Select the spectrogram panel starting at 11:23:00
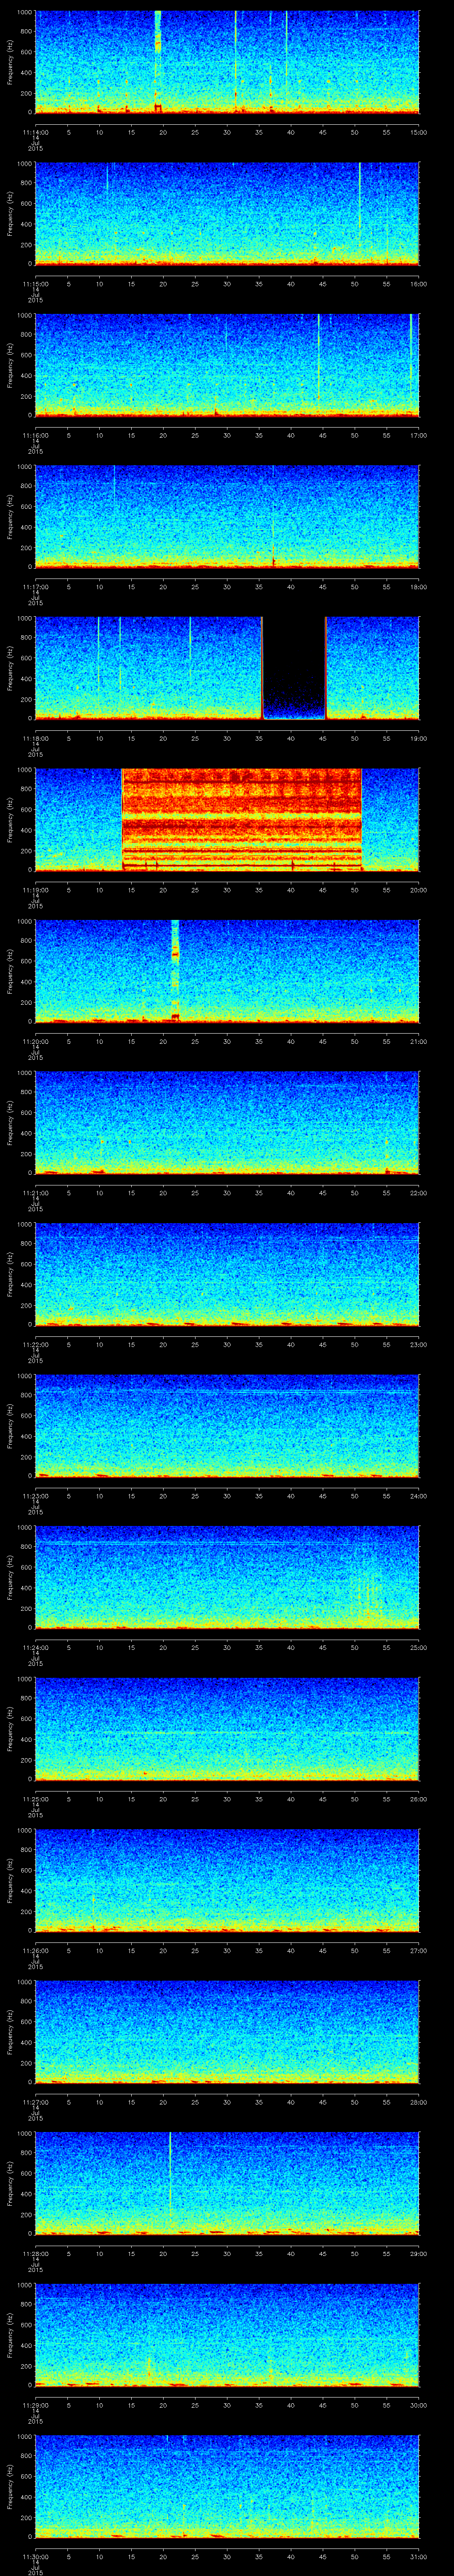454x2576 pixels. point(227,1425)
